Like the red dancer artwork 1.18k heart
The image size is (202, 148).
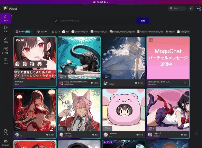tap(47, 135)
